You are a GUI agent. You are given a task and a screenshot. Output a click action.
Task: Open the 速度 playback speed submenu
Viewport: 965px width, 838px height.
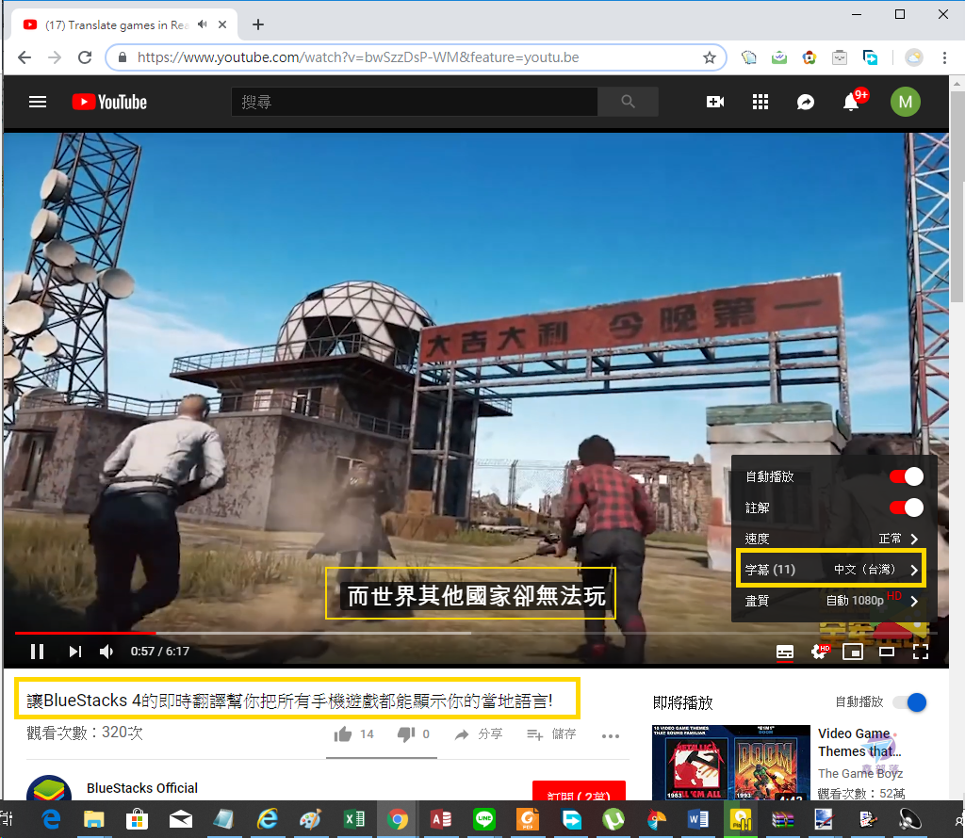point(833,539)
